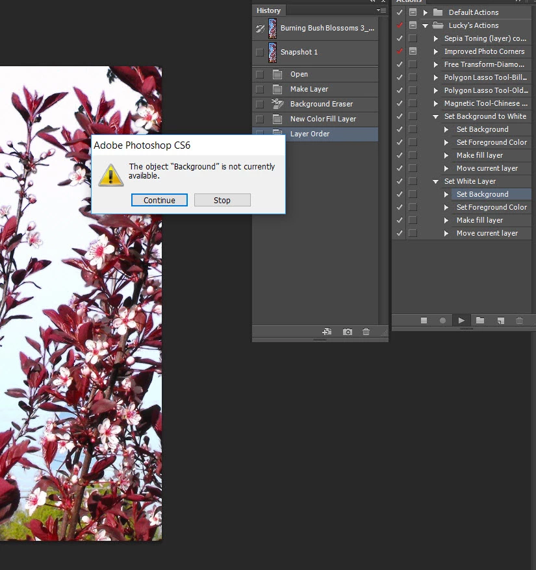
Task: Click the New Color Fill Layer state icon
Action: coord(277,119)
